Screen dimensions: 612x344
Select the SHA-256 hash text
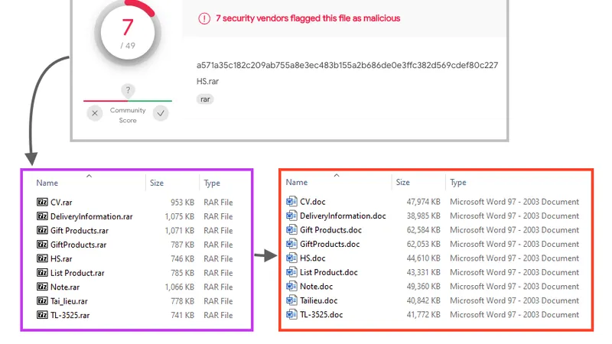tap(347, 65)
